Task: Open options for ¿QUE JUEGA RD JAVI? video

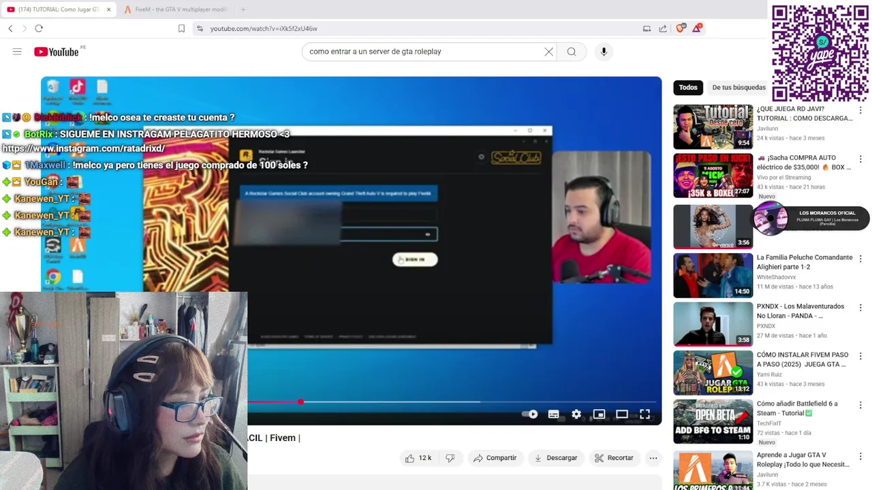Action: (x=860, y=110)
